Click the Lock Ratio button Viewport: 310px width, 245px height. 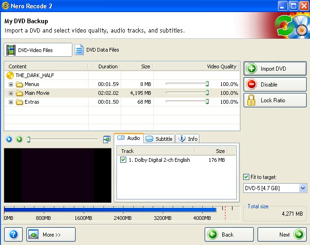pyautogui.click(x=275, y=100)
